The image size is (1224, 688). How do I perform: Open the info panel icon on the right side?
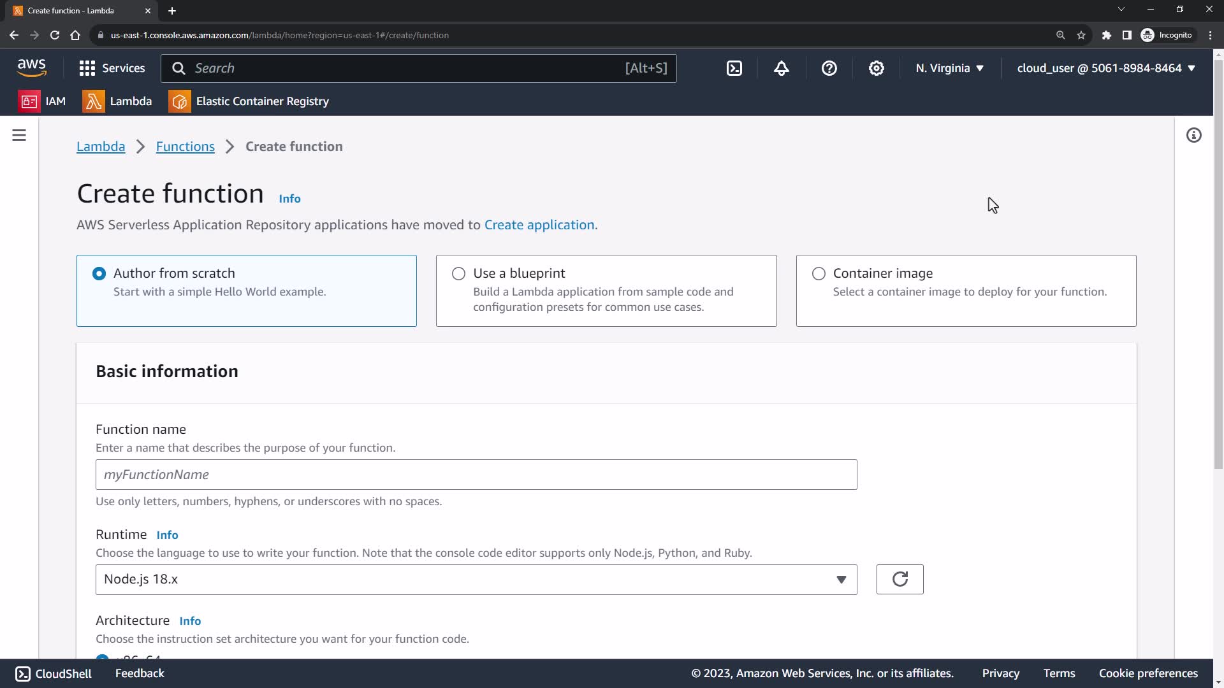pyautogui.click(x=1193, y=135)
